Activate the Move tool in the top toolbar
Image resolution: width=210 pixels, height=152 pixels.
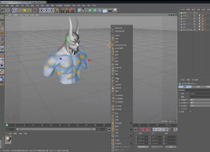[x=20, y=10]
